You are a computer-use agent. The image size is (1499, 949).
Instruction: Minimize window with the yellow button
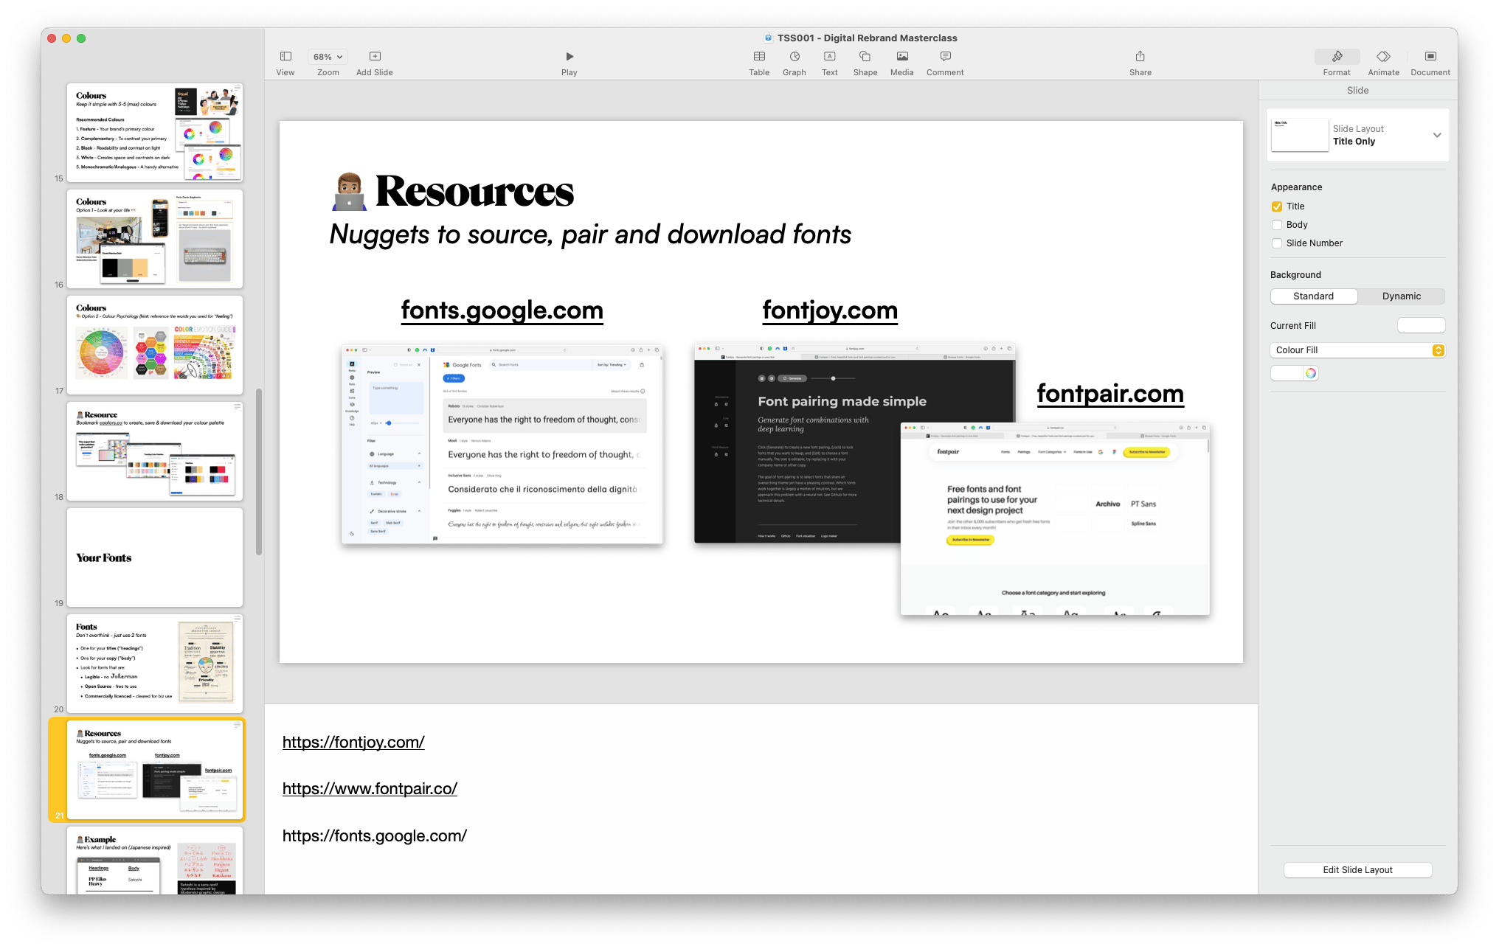click(66, 38)
